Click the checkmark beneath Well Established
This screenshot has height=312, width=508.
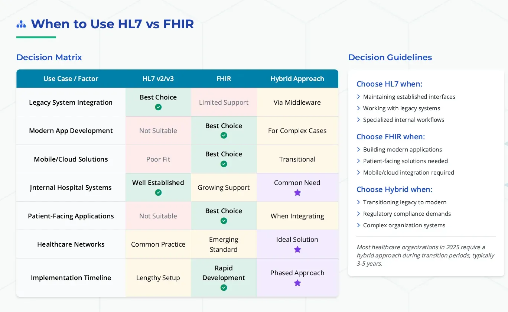[158, 192]
